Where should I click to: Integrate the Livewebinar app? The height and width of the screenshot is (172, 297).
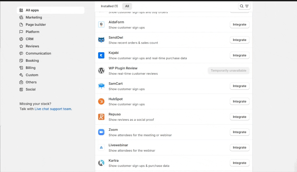pyautogui.click(x=239, y=148)
